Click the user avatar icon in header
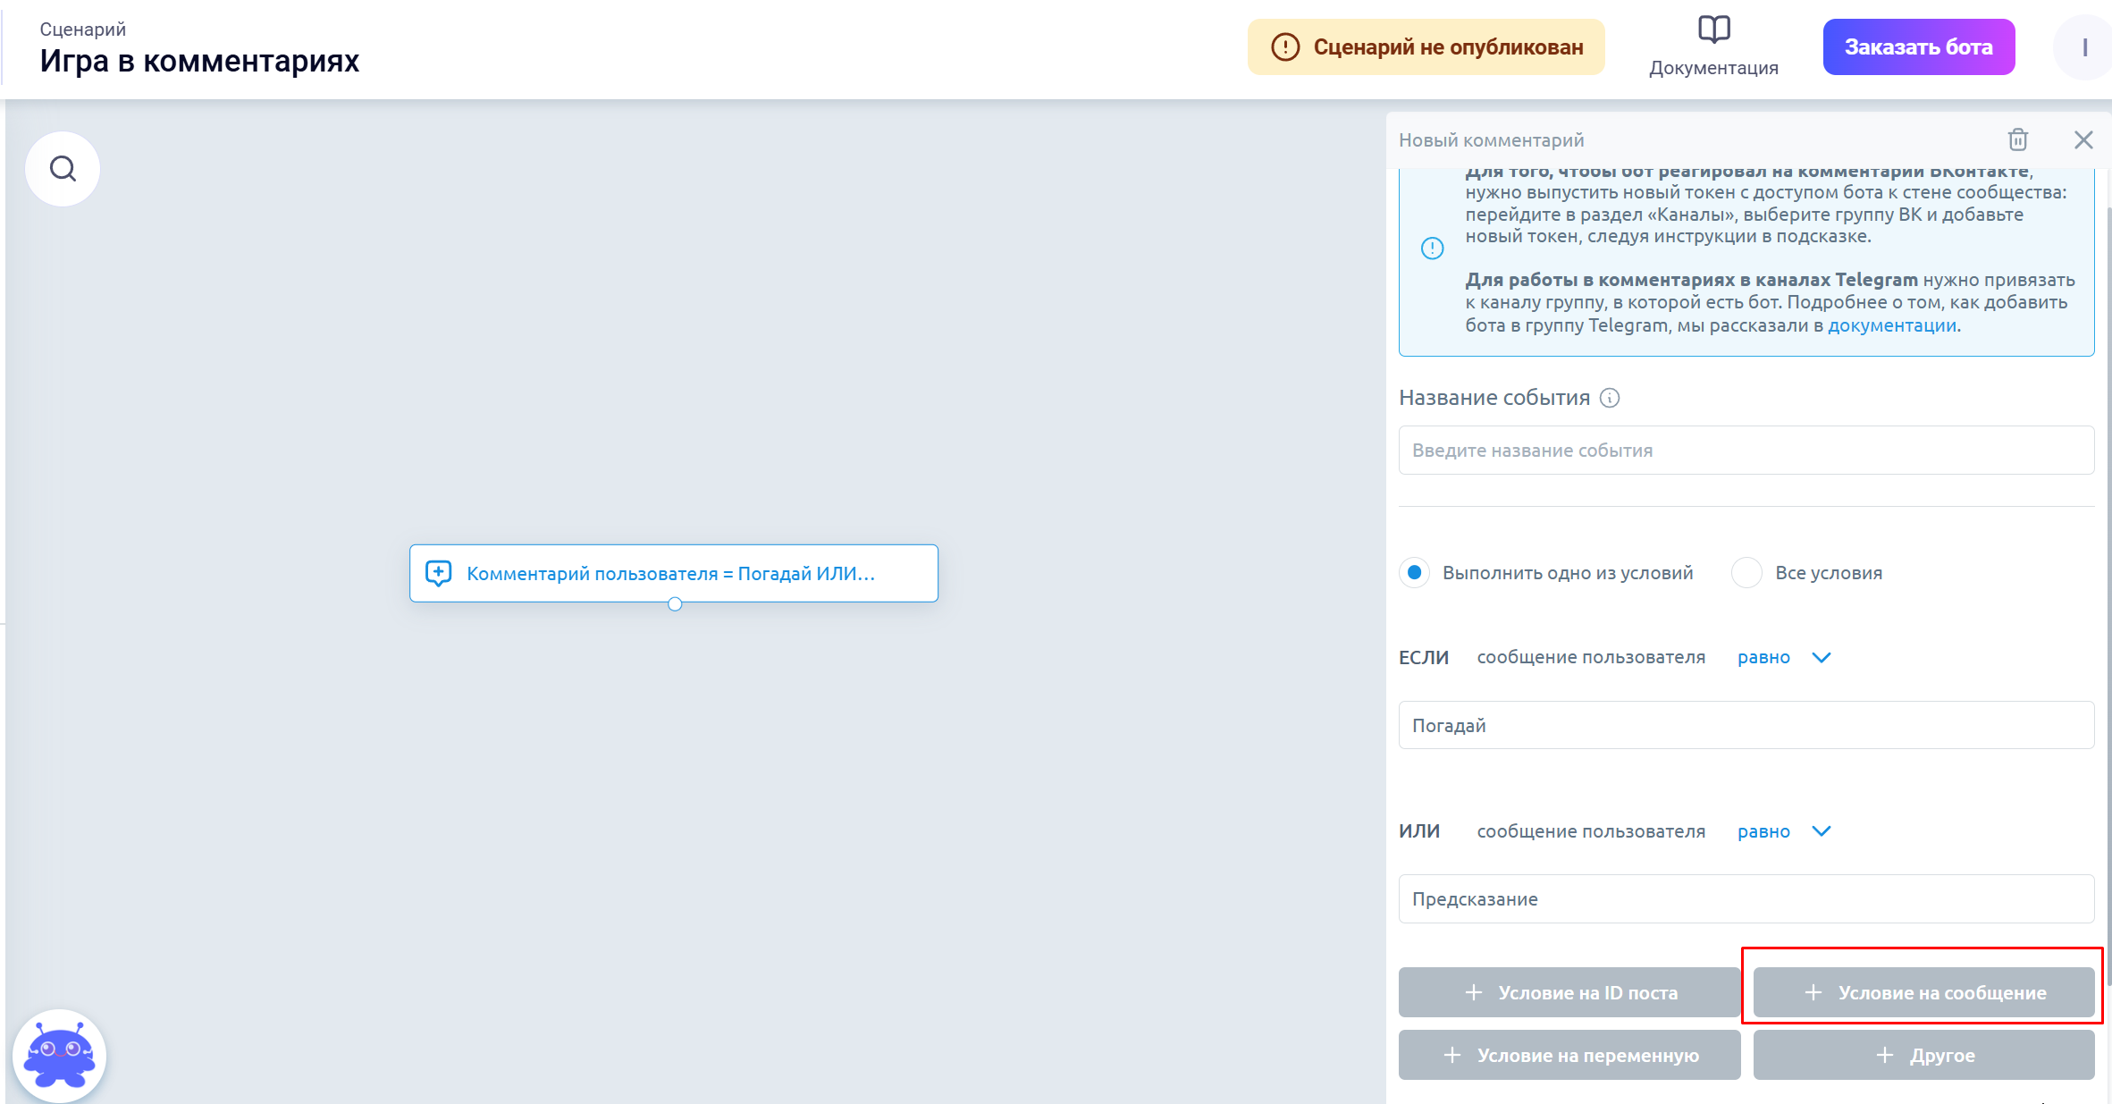Viewport: 2112px width, 1104px height. tap(2083, 47)
